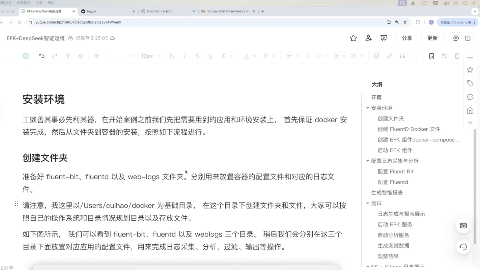Undo the last edit
Image resolution: width=480 pixels, height=270 pixels.
click(42, 56)
